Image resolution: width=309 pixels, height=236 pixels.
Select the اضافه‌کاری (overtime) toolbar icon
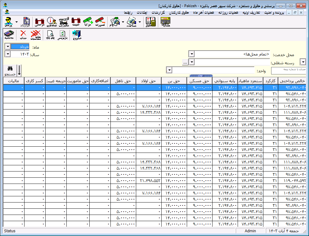click(x=52, y=22)
